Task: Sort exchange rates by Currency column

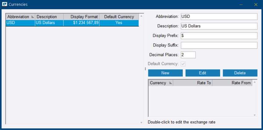Action: point(161,83)
